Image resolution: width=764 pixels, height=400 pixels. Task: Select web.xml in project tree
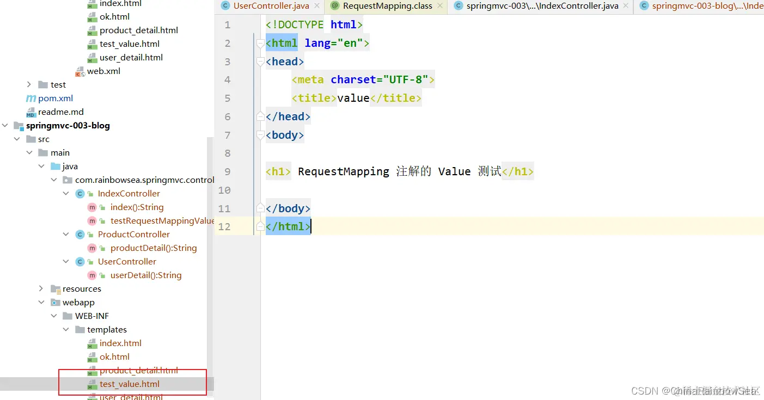103,71
